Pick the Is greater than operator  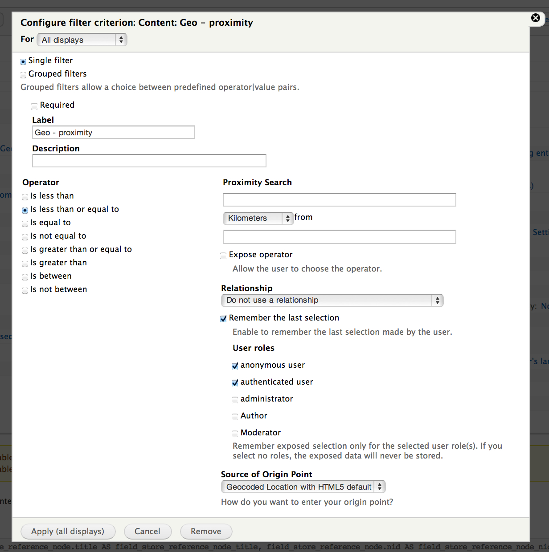25,264
